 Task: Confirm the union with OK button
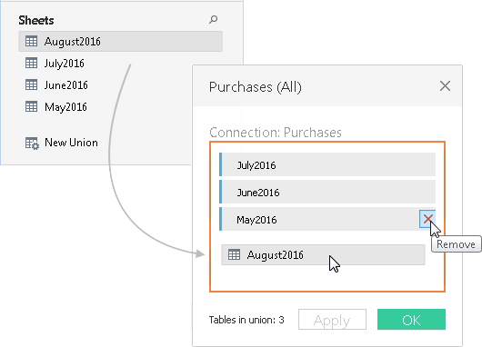[411, 320]
